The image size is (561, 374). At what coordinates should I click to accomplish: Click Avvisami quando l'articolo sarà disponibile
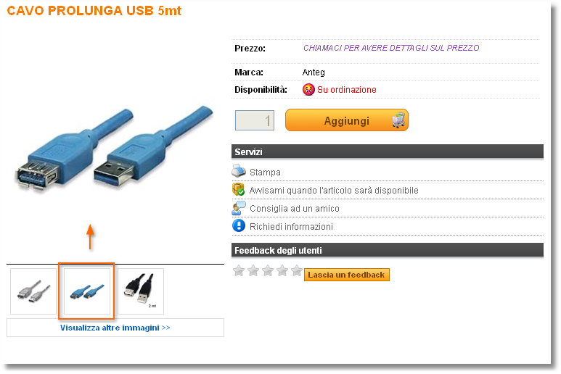pyautogui.click(x=334, y=191)
